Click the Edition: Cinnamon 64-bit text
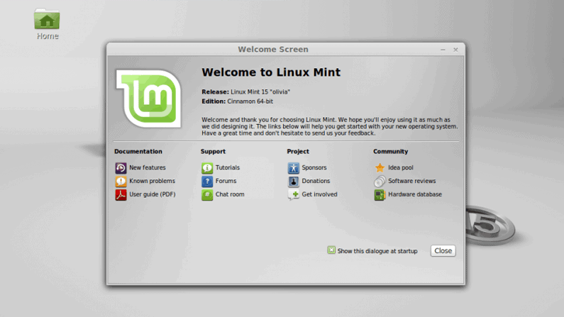The height and width of the screenshot is (317, 564). click(x=237, y=101)
